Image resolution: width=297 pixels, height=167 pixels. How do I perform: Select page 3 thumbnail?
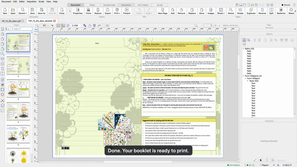pyautogui.click(x=18, y=88)
